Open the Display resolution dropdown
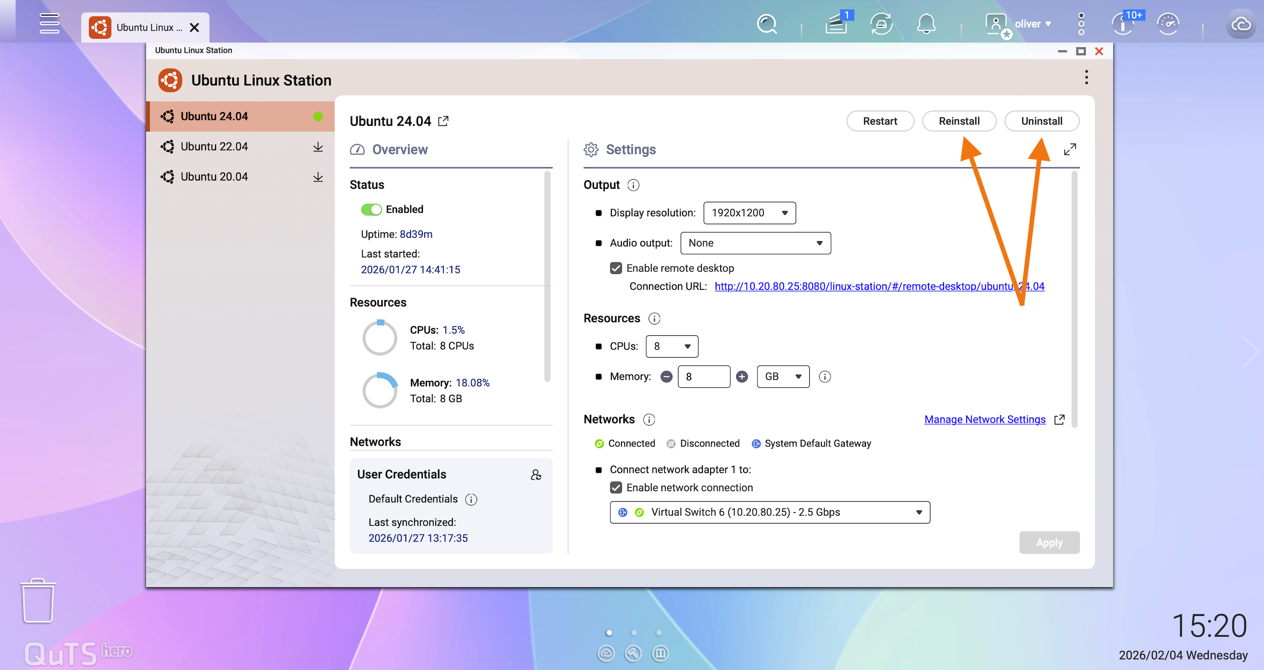Viewport: 1264px width, 670px height. pos(749,213)
